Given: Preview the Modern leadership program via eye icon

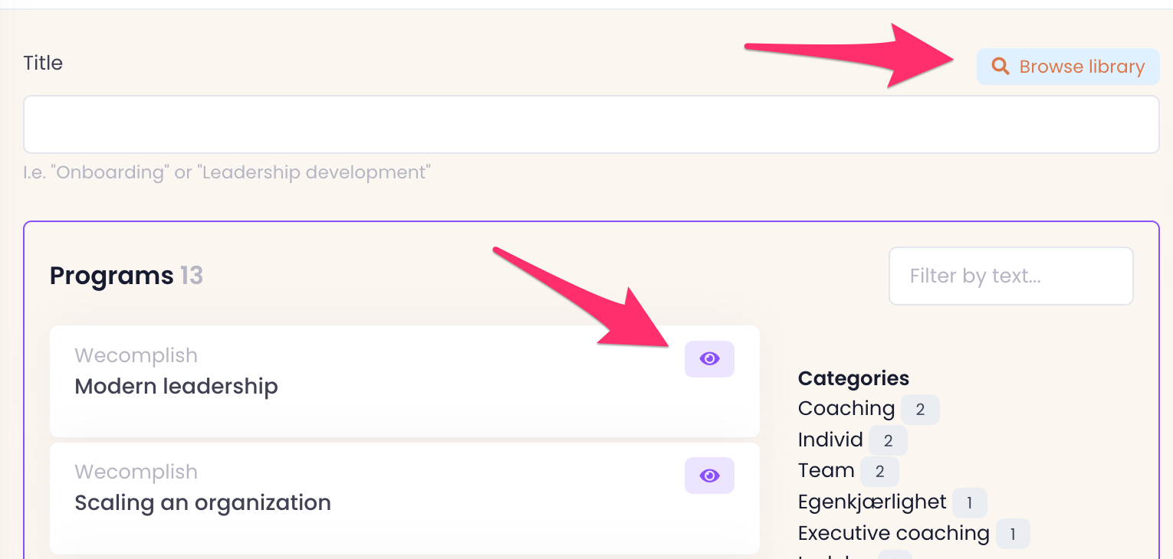Looking at the screenshot, I should pos(709,359).
